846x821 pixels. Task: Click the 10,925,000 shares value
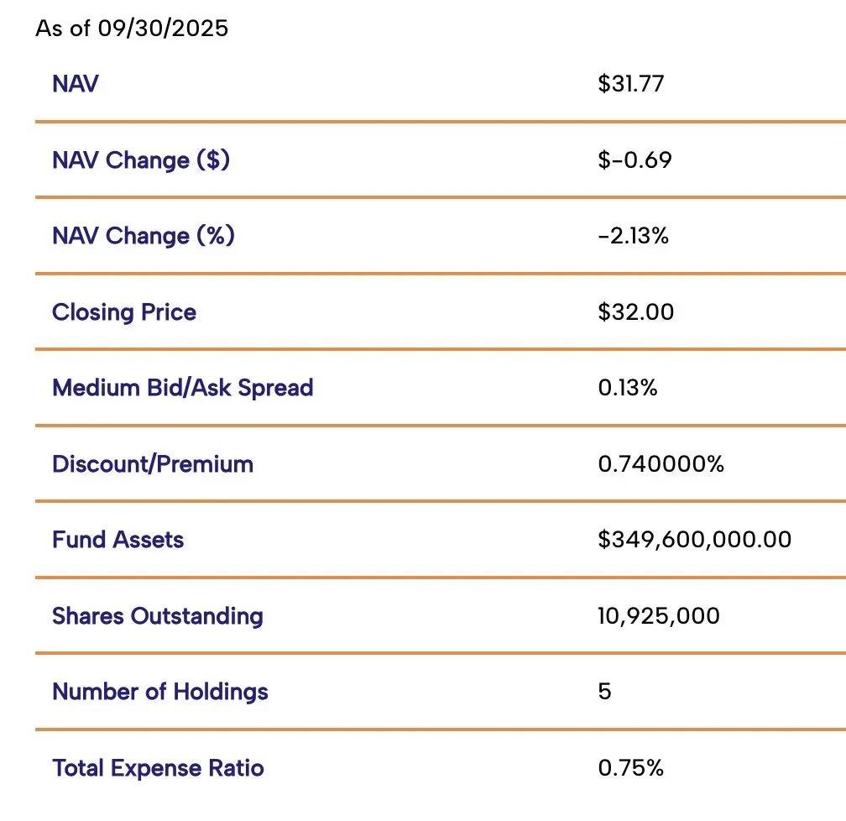659,616
